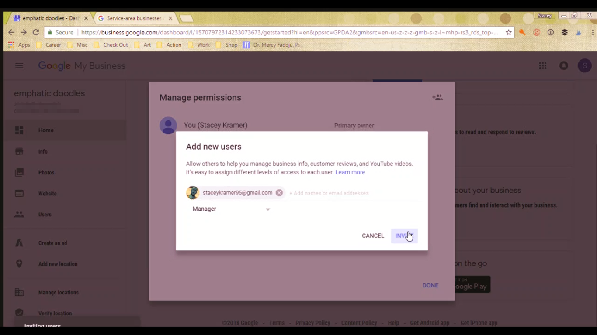Viewport: 597px width, 335px height.
Task: Click the Stacey Chrome profile button
Action: pos(545,16)
